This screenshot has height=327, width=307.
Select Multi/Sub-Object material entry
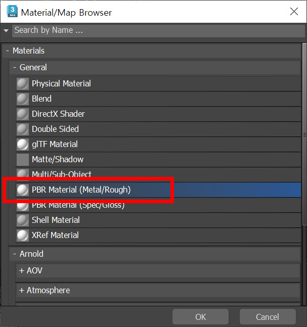pyautogui.click(x=158, y=174)
